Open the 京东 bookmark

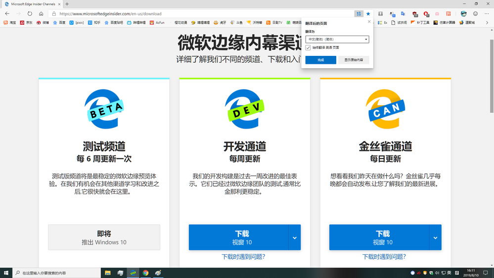click(x=26, y=23)
